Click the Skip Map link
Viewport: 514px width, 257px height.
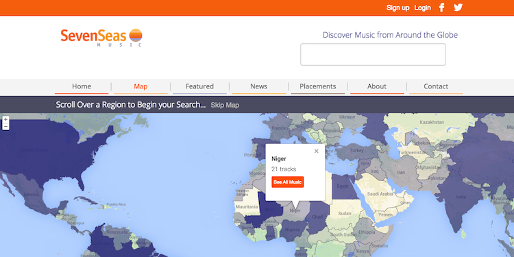pos(225,105)
